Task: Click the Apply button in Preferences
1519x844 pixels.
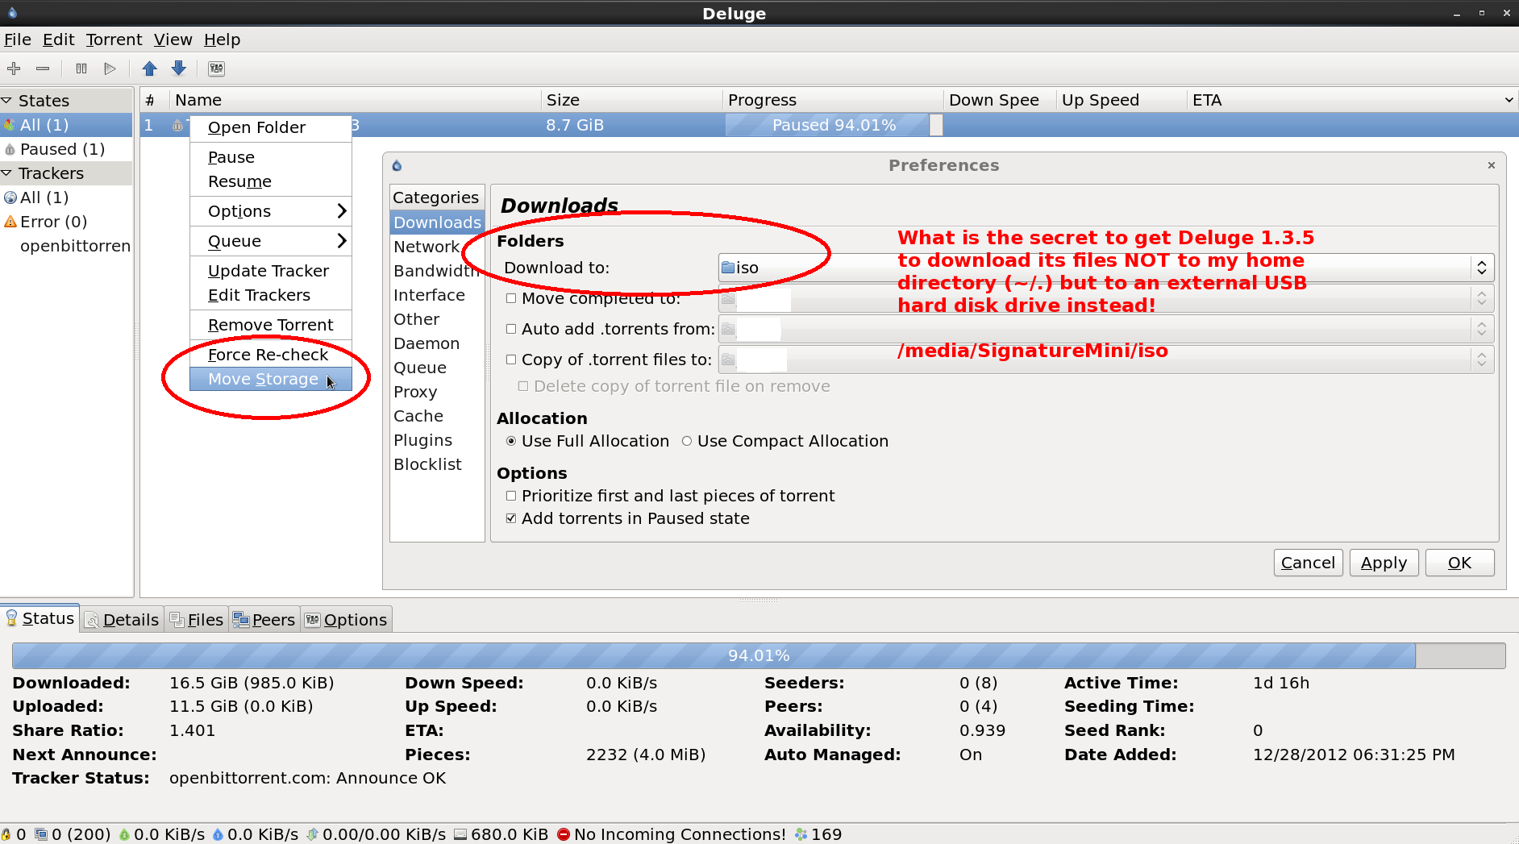Action: [1384, 563]
